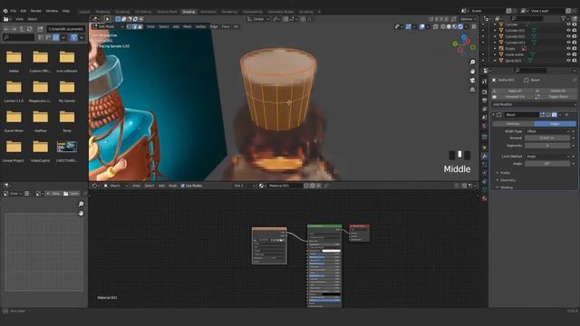
Task: Select wireframe viewport shading mode
Action: (x=443, y=26)
